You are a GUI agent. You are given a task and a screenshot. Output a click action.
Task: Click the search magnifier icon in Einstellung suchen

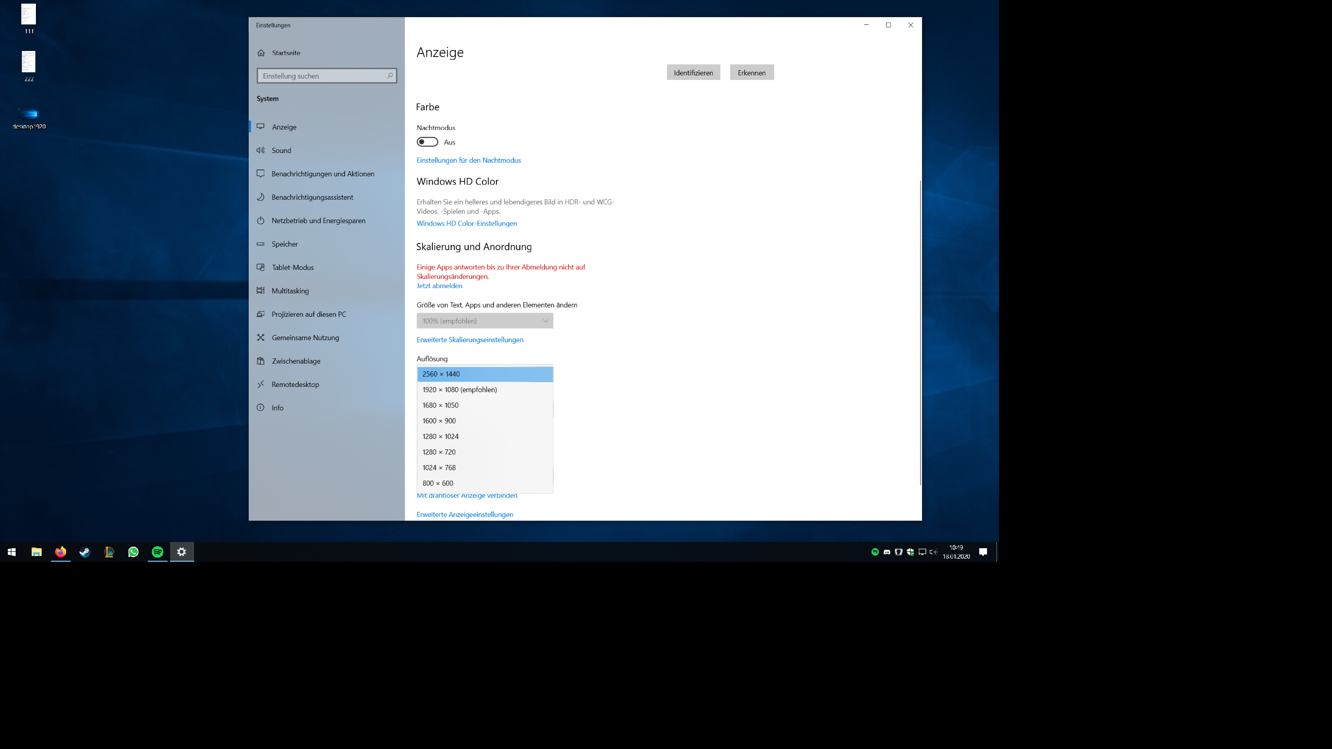[x=390, y=76]
